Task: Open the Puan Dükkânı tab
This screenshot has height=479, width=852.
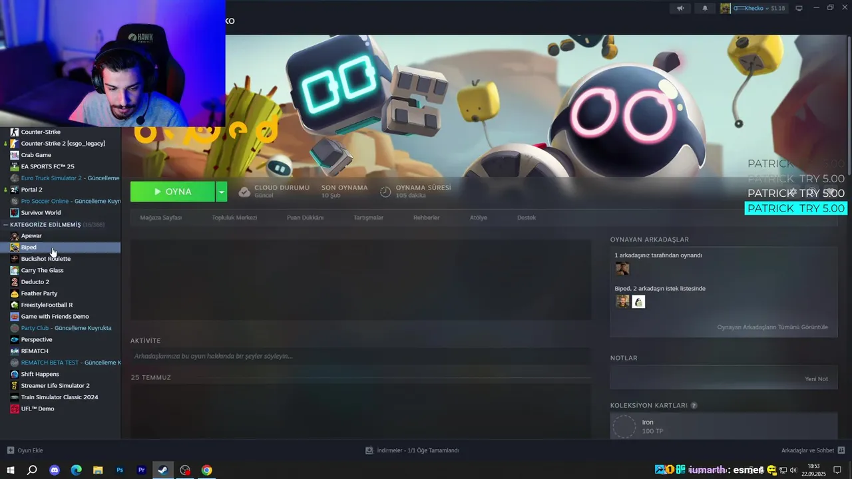Action: click(x=305, y=218)
